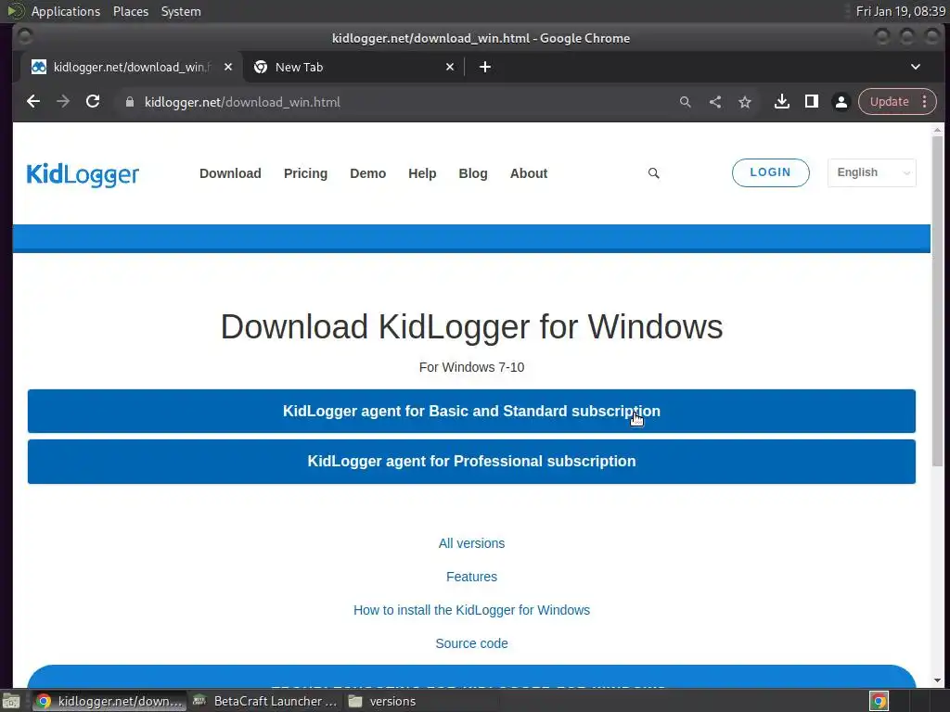
Task: Toggle Chrome side panel icon
Action: tap(811, 102)
